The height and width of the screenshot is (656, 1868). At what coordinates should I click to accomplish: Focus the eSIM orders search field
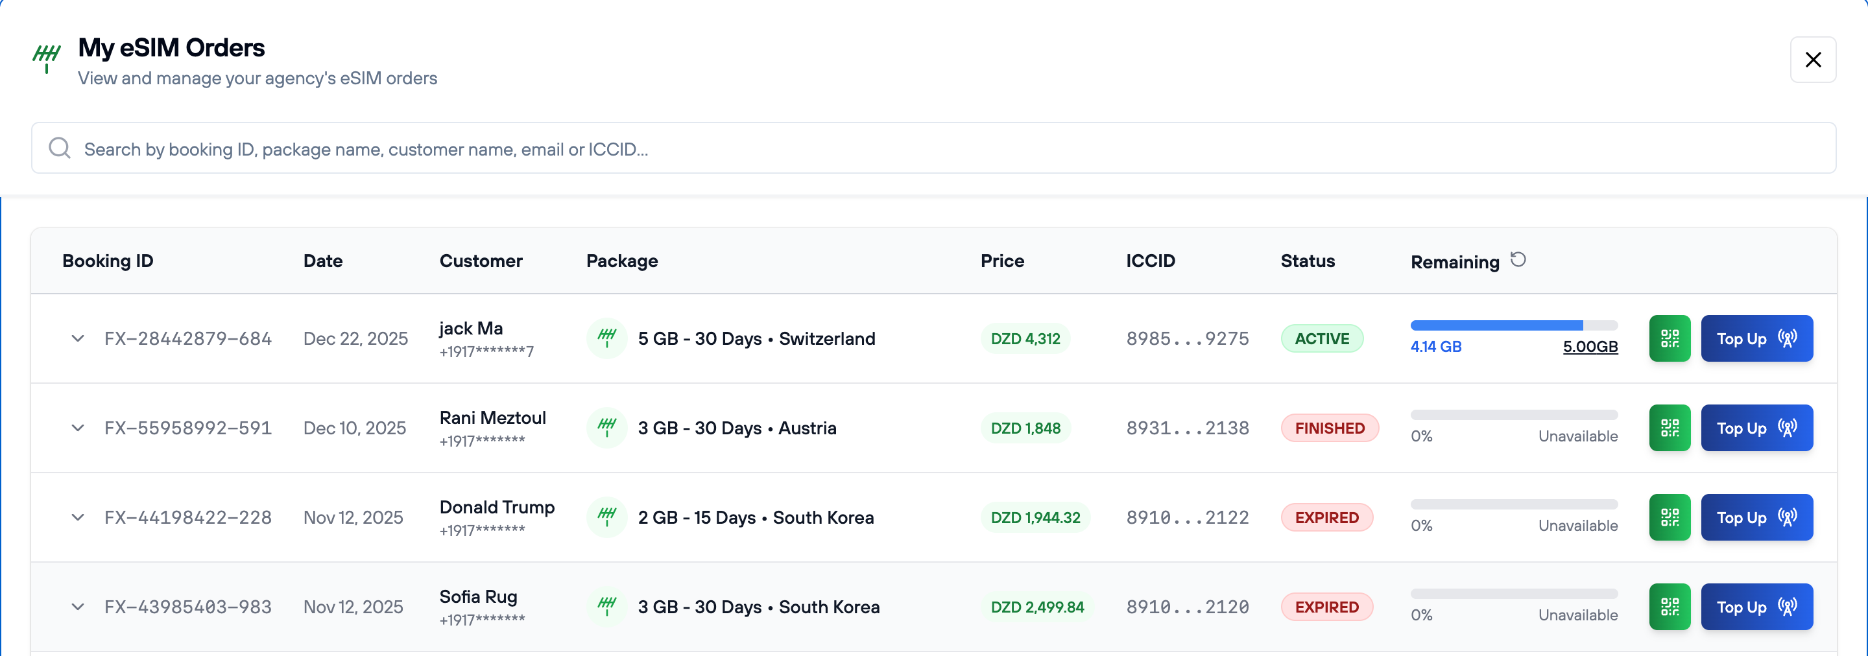click(942, 148)
